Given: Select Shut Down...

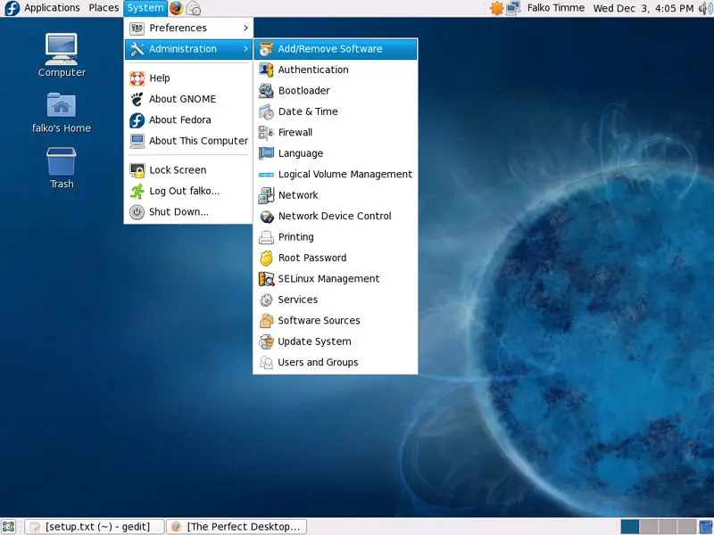Looking at the screenshot, I should click(188, 211).
